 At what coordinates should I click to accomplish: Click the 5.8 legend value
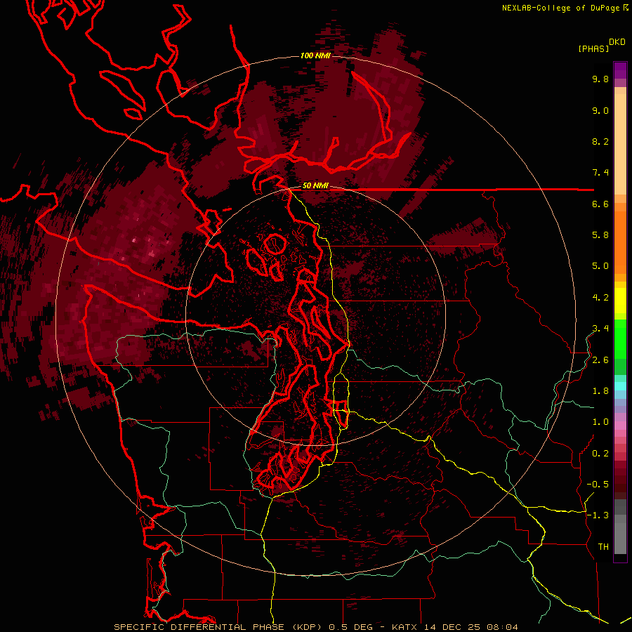(x=600, y=235)
